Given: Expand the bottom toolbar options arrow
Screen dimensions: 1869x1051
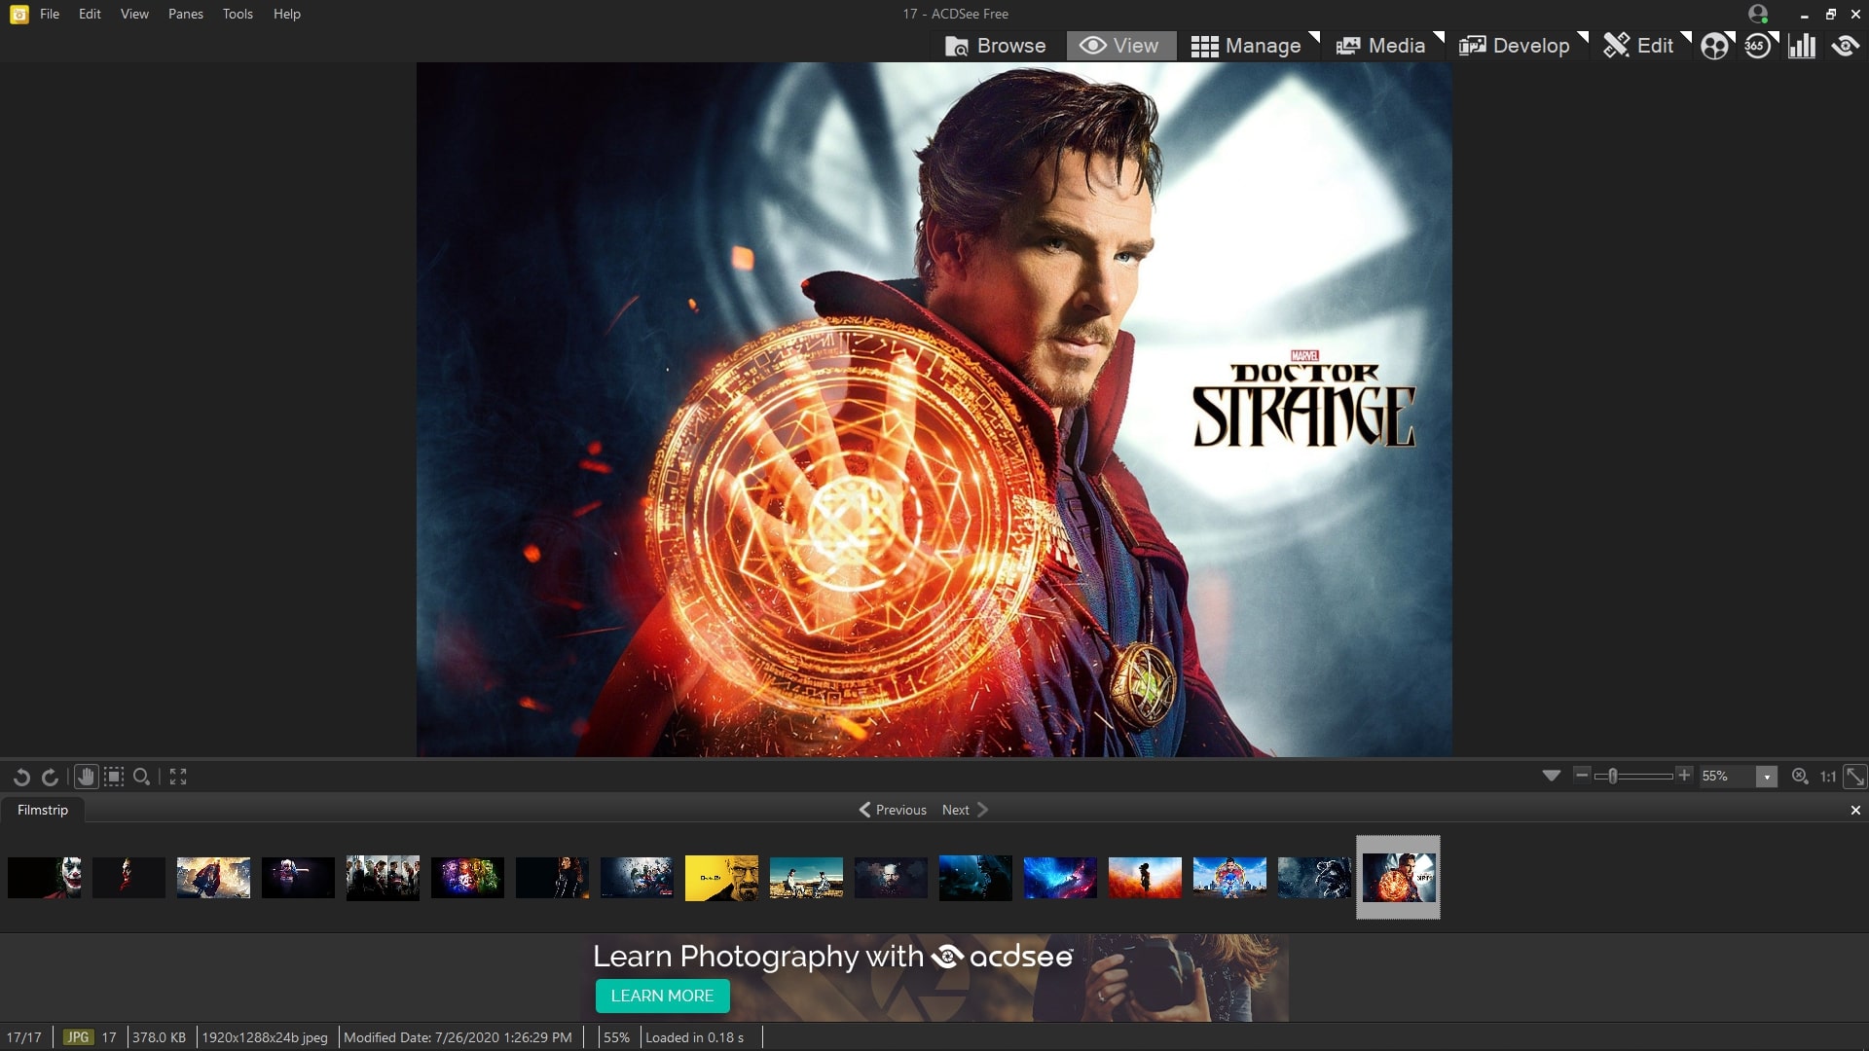Looking at the screenshot, I should click(x=1552, y=776).
